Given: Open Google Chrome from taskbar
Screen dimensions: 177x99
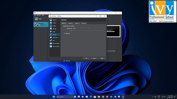Looking at the screenshot, I should 103,97.
